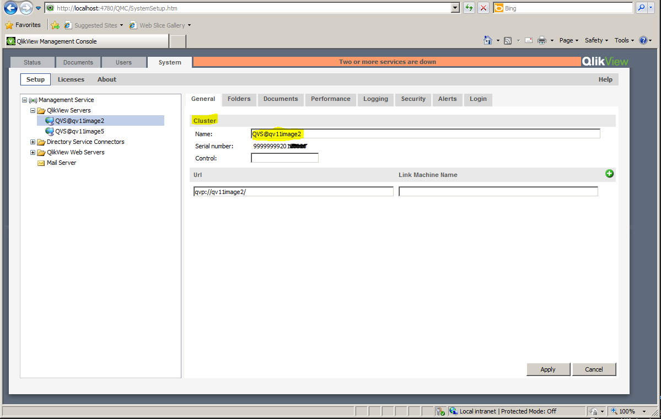661x419 pixels.
Task: Open Mail Server via the envelope icon
Action: coord(41,163)
